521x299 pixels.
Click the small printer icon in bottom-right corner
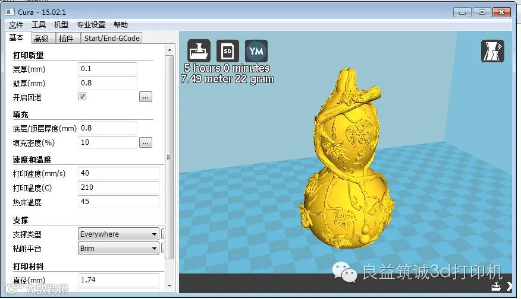(496, 286)
